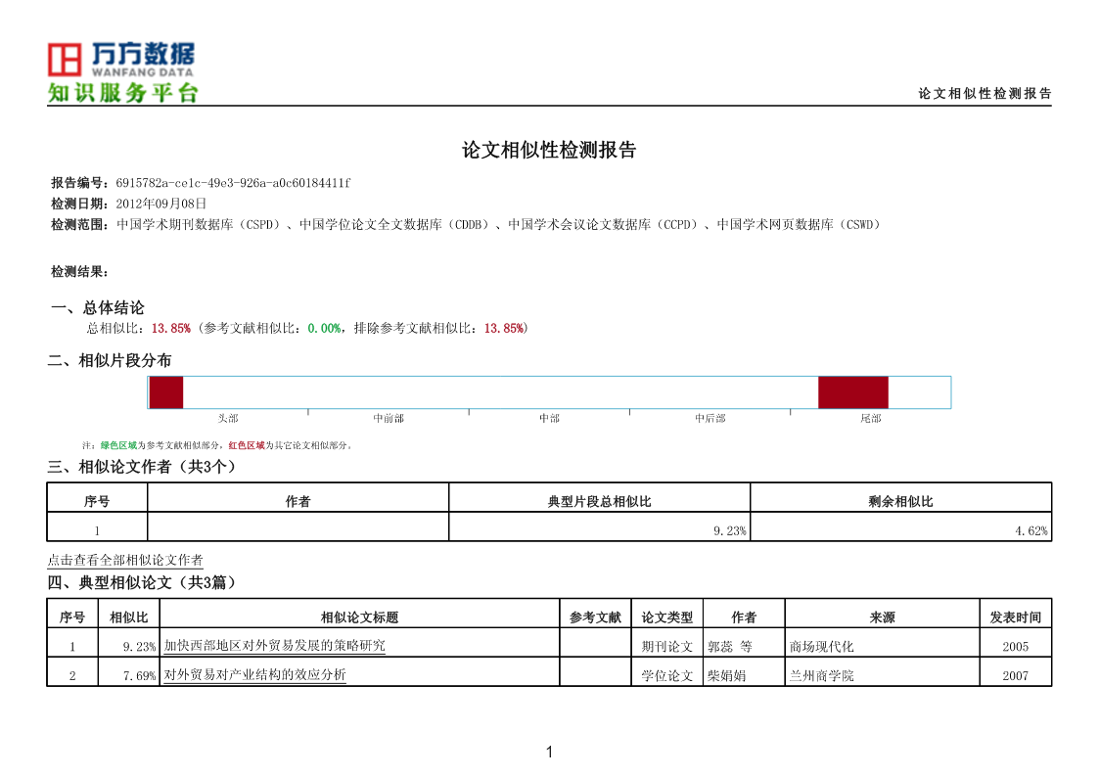
Task: Click the 尾部 label under the distribution bar
Action: [x=871, y=418]
